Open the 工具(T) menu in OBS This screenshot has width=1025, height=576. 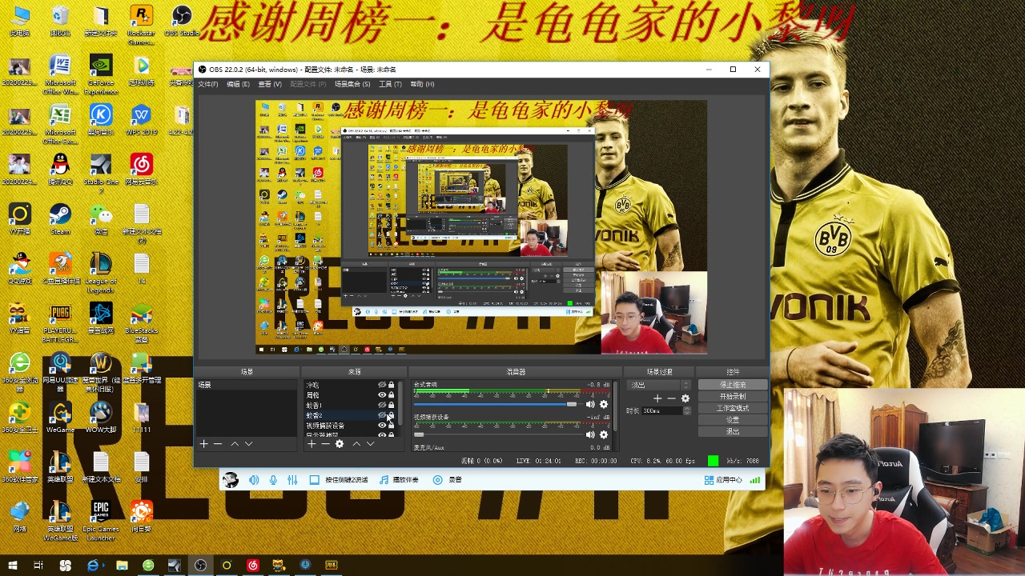390,84
